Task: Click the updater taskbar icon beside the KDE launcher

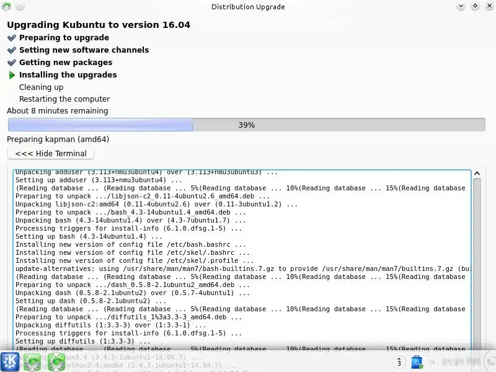Action: (x=32, y=362)
